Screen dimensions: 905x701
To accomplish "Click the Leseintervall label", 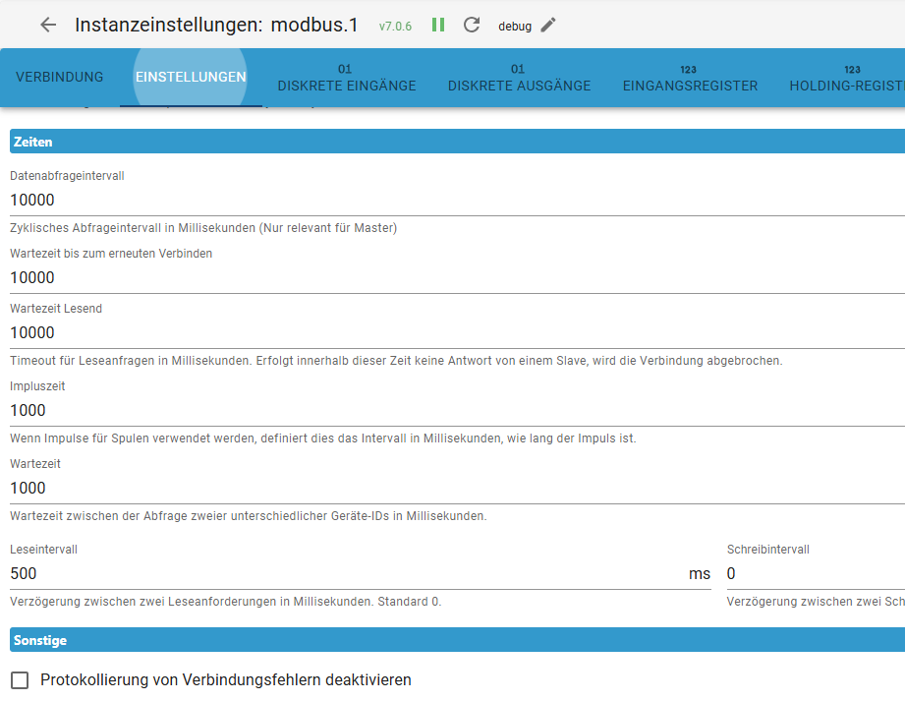I will point(43,550).
